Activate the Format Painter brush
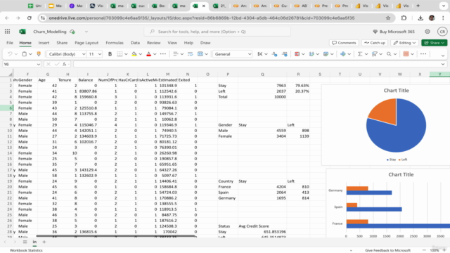 coord(39,54)
